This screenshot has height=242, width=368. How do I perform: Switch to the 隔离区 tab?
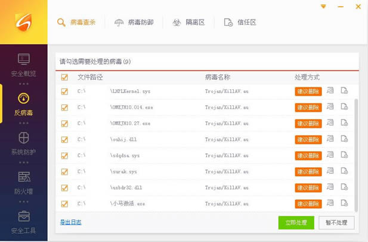click(x=188, y=23)
